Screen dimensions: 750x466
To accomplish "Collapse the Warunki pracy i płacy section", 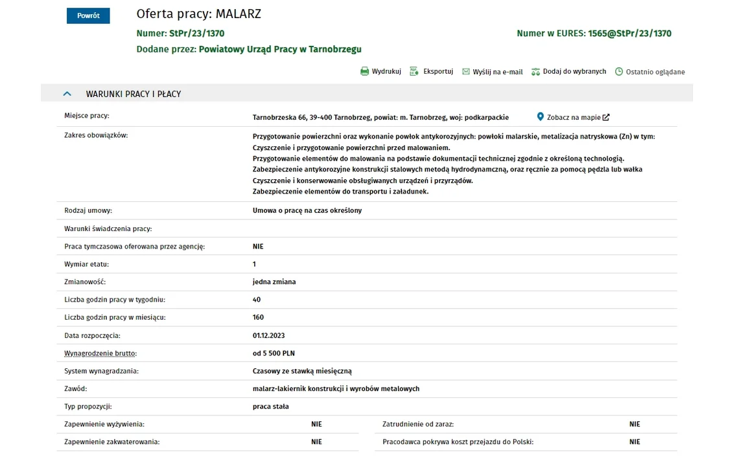I will pos(67,94).
